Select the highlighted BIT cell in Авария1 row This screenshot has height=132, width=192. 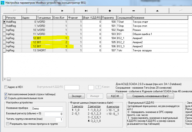[45, 38]
